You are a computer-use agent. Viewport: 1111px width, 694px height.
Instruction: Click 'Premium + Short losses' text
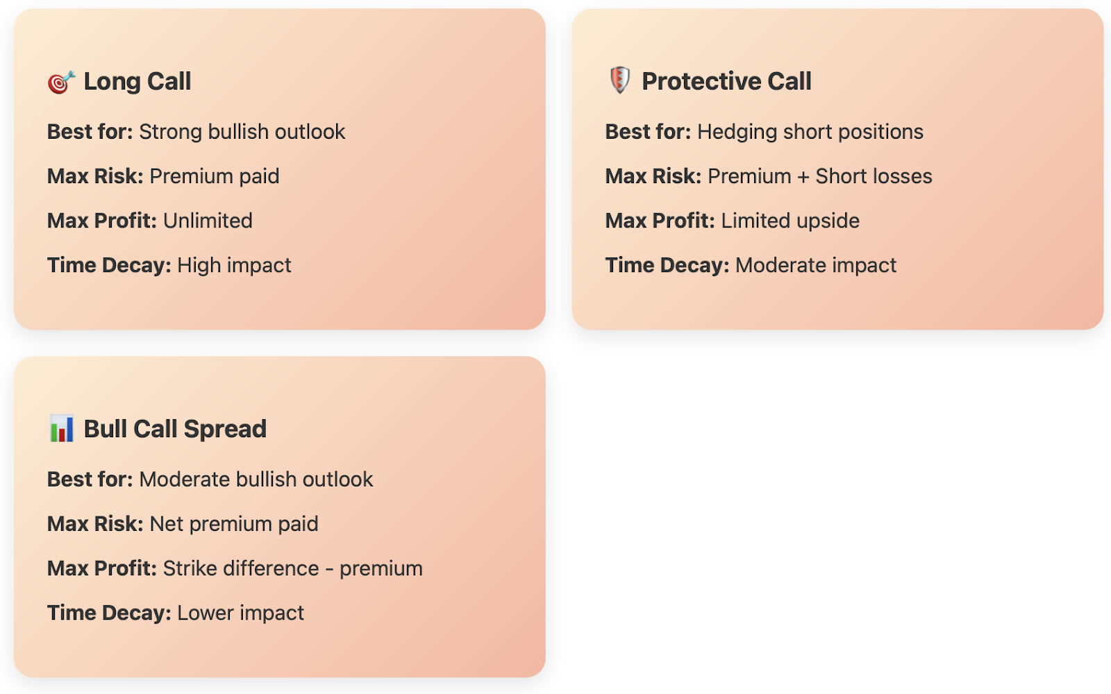pos(820,176)
